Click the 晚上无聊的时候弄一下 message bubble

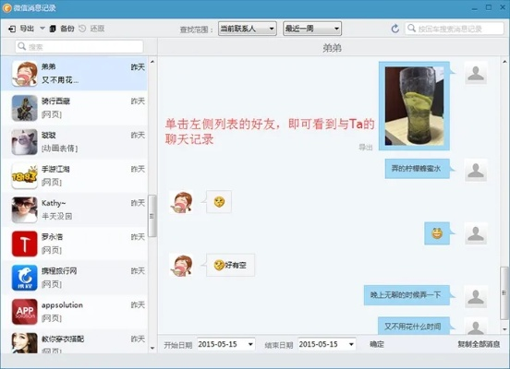coord(407,295)
